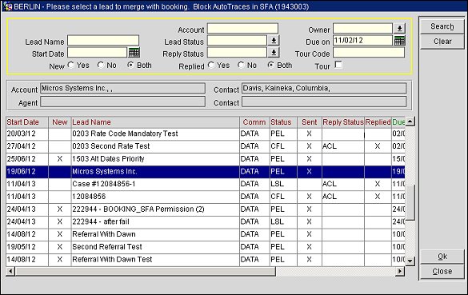This screenshot has width=468, height=295.
Task: Click the application icon in title bar
Action: tap(7, 6)
